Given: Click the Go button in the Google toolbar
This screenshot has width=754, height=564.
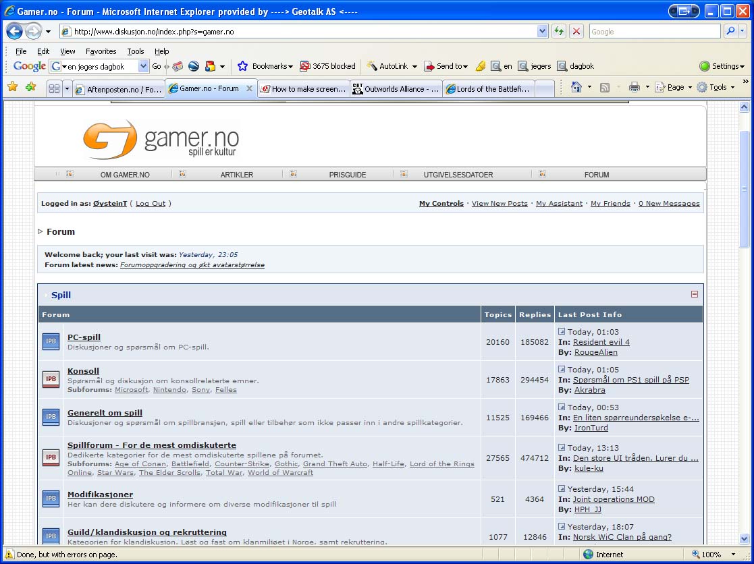Looking at the screenshot, I should [157, 66].
